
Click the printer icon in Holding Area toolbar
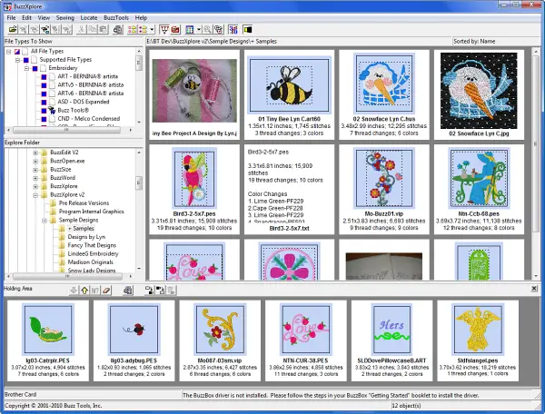click(x=128, y=291)
